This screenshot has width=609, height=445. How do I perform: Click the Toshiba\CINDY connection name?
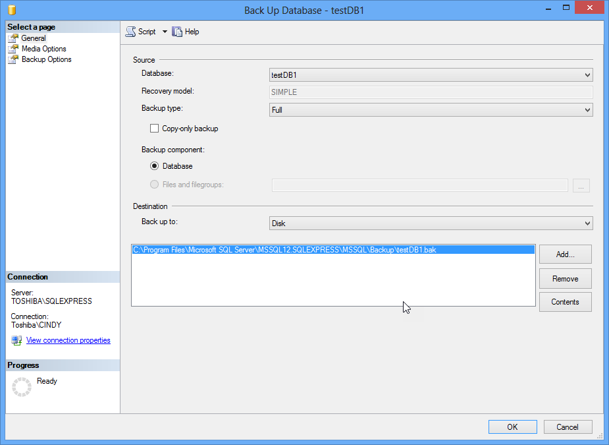[x=36, y=325]
